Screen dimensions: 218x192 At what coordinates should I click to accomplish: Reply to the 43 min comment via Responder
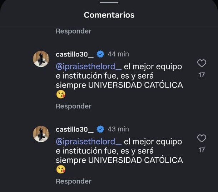(x=74, y=181)
